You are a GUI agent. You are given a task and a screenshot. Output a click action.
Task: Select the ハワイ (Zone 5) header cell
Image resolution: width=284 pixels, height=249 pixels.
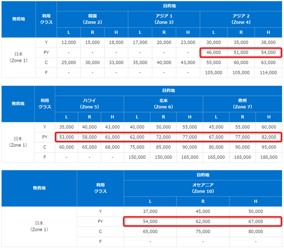[89, 104]
